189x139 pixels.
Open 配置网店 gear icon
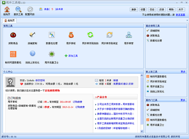pos(30,9)
